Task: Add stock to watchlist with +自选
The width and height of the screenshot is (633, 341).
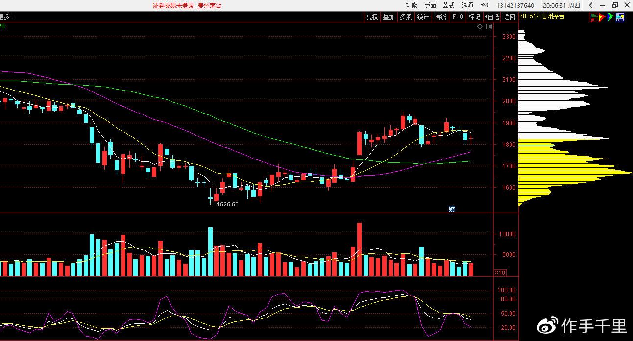Action: tap(492, 17)
